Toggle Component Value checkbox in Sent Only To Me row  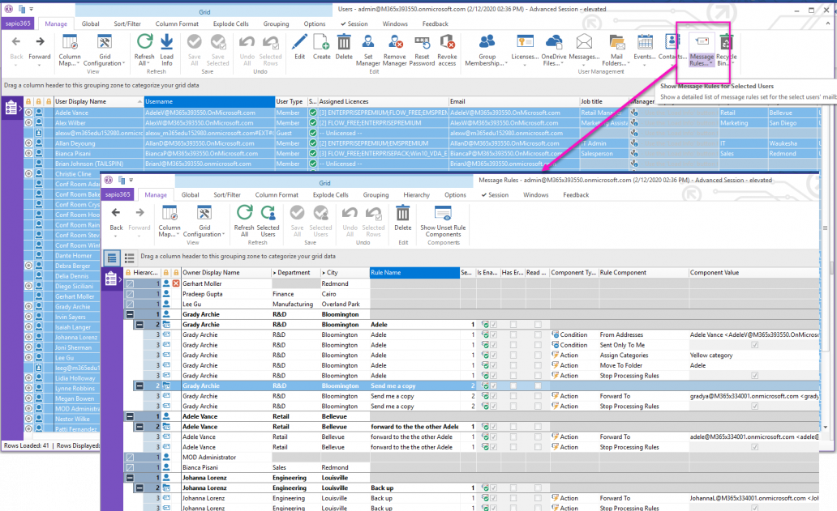tap(754, 345)
